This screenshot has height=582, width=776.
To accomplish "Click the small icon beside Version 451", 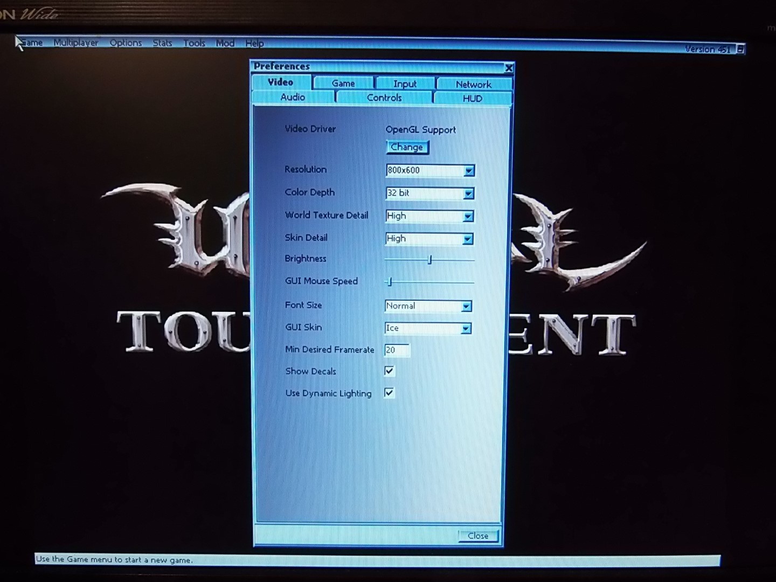I will [741, 49].
